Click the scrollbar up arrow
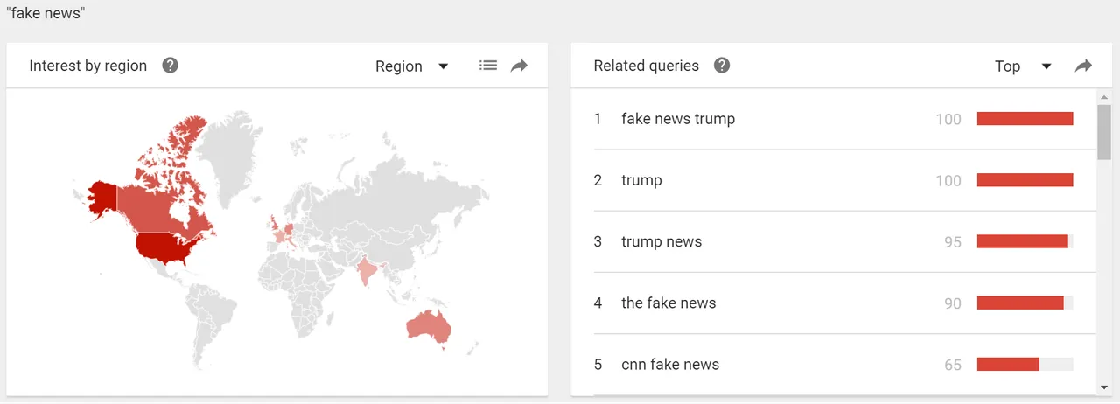 coord(1104,96)
